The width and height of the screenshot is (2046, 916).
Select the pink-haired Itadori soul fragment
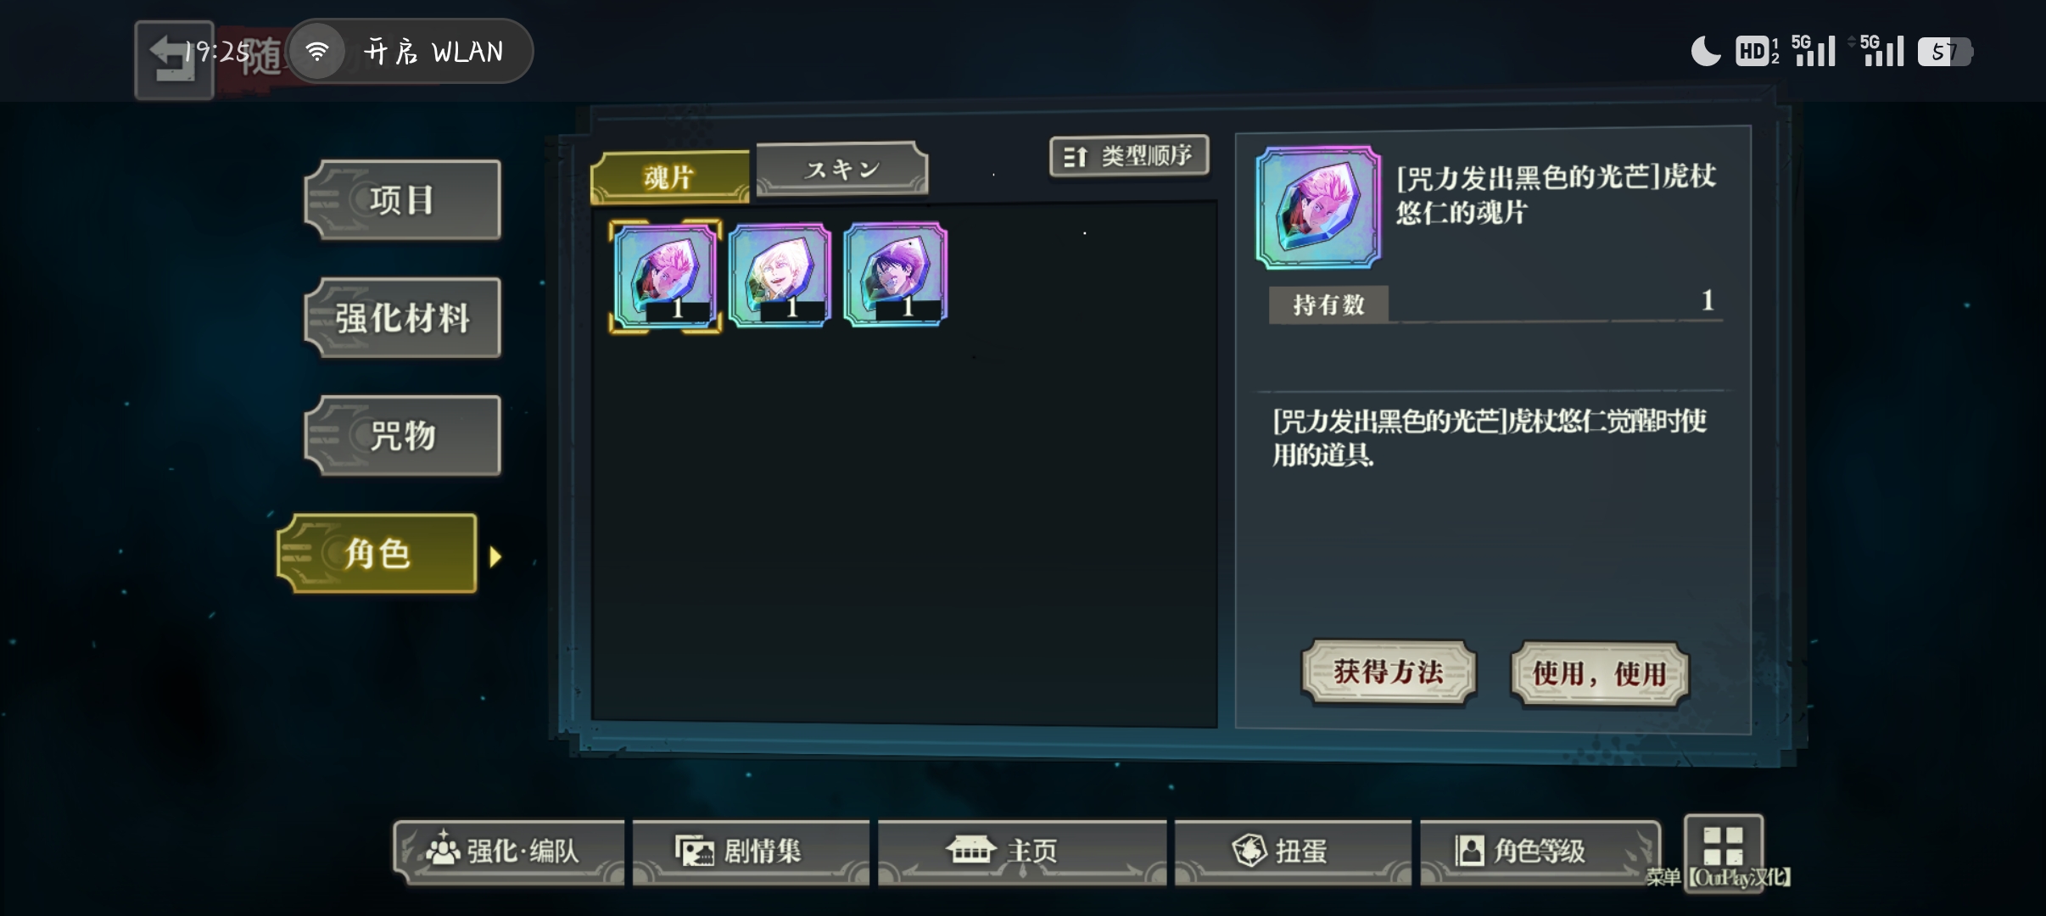click(665, 276)
